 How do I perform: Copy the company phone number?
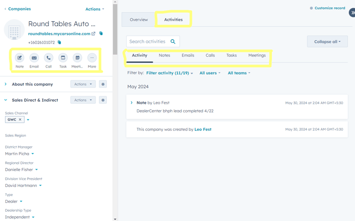tap(59, 43)
